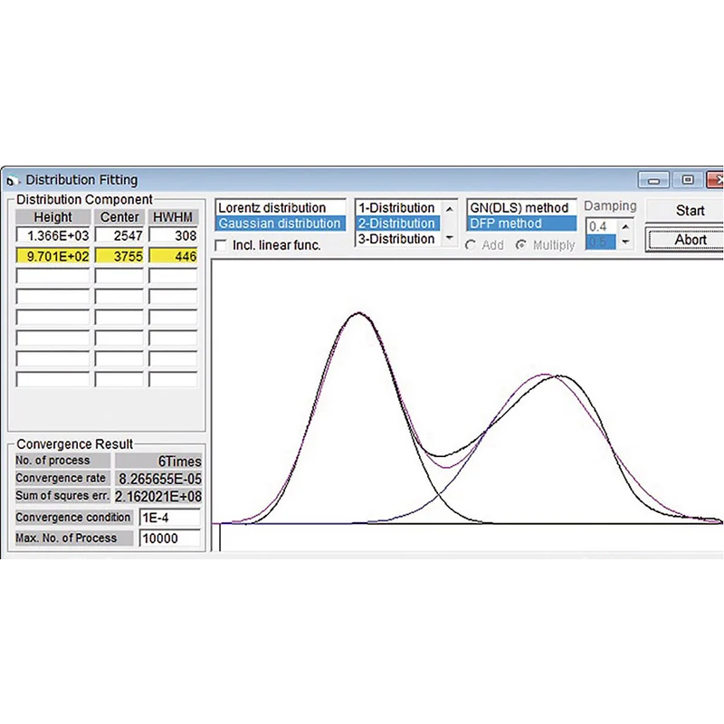Click empty third-row Center field

pyautogui.click(x=119, y=276)
